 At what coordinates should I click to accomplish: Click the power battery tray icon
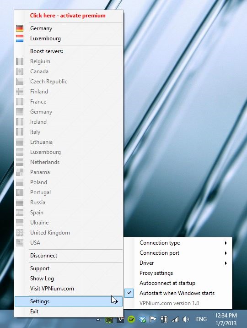pos(164,319)
